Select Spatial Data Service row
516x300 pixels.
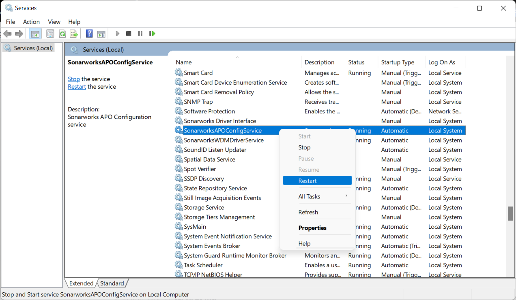coord(320,160)
